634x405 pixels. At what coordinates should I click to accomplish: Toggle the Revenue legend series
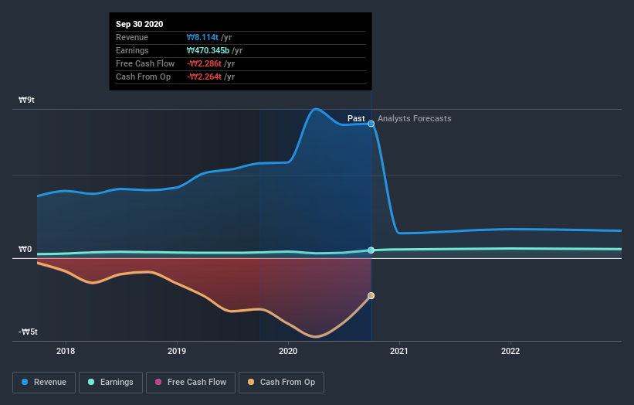tap(44, 383)
